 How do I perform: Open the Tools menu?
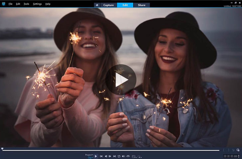point(27,4)
